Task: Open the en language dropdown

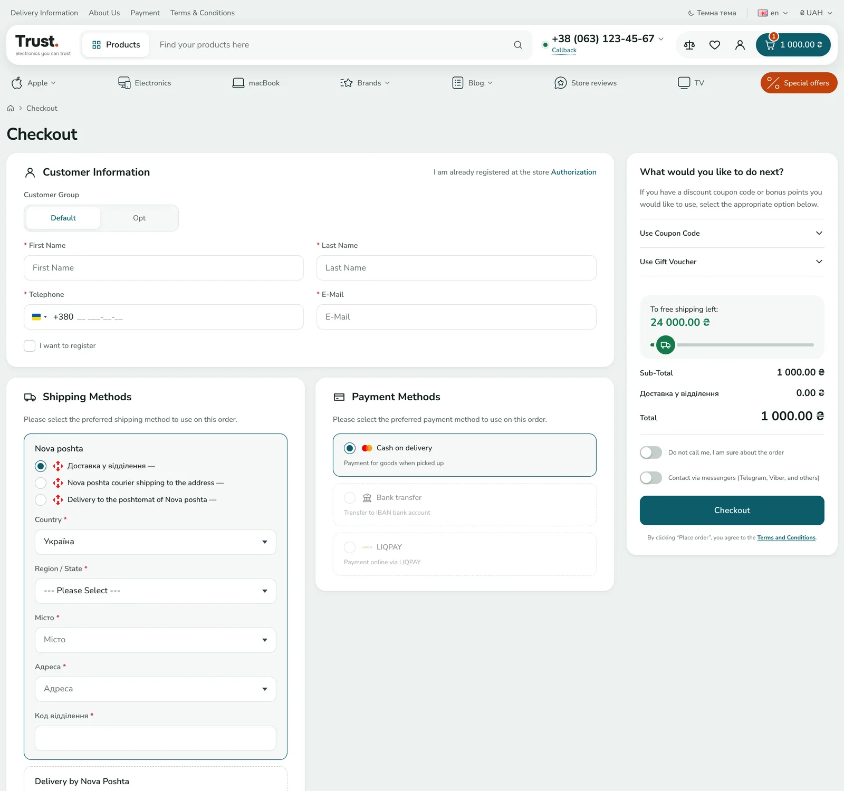Action: 773,13
